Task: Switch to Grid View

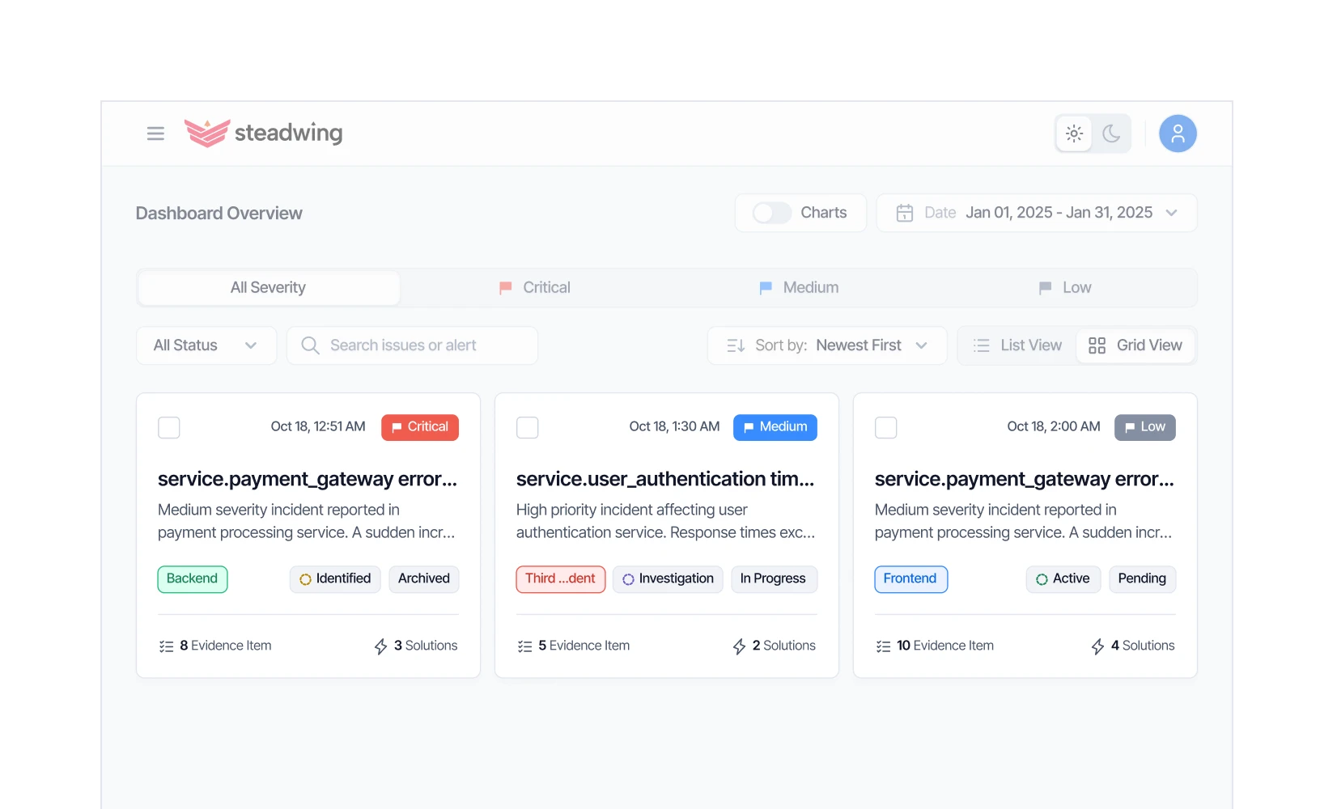Action: click(x=1135, y=345)
